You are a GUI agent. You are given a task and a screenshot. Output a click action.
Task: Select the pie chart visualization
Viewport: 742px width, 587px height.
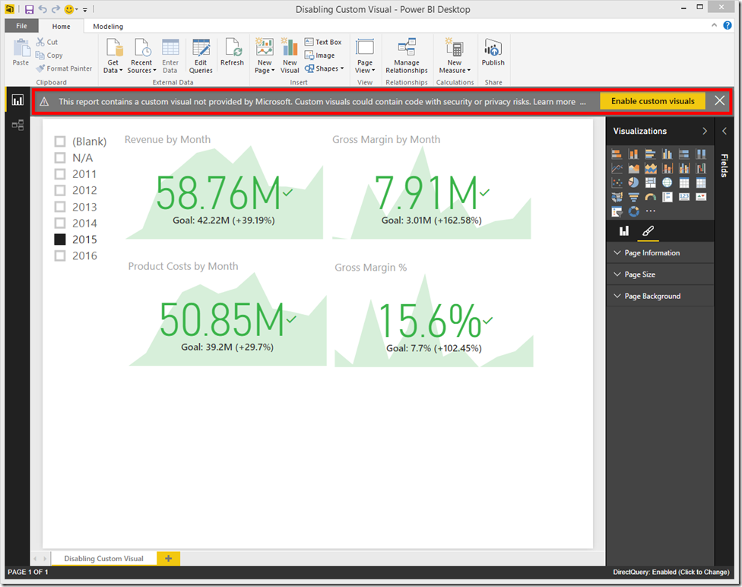(x=633, y=182)
